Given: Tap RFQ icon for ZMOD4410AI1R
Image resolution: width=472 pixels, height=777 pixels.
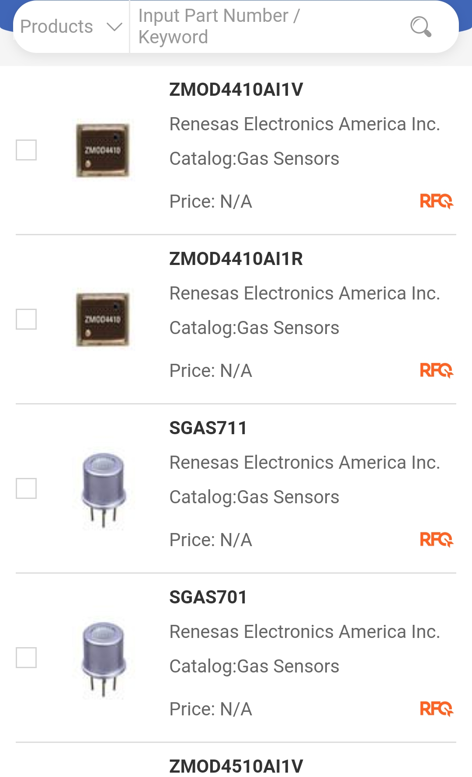Looking at the screenshot, I should 437,370.
